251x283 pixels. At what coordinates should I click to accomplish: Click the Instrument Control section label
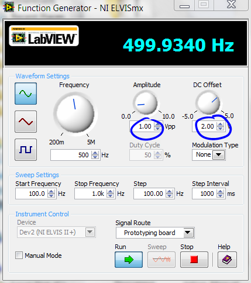pos(42,214)
